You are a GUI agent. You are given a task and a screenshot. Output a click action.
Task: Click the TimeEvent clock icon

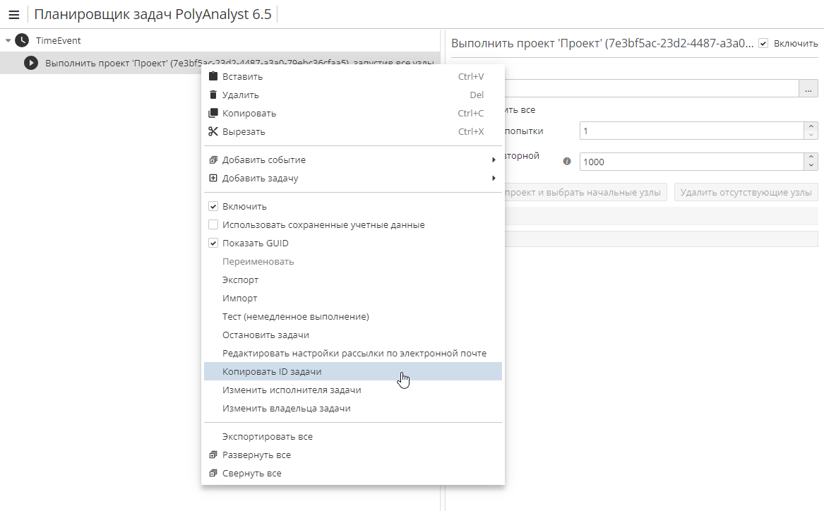coord(22,40)
